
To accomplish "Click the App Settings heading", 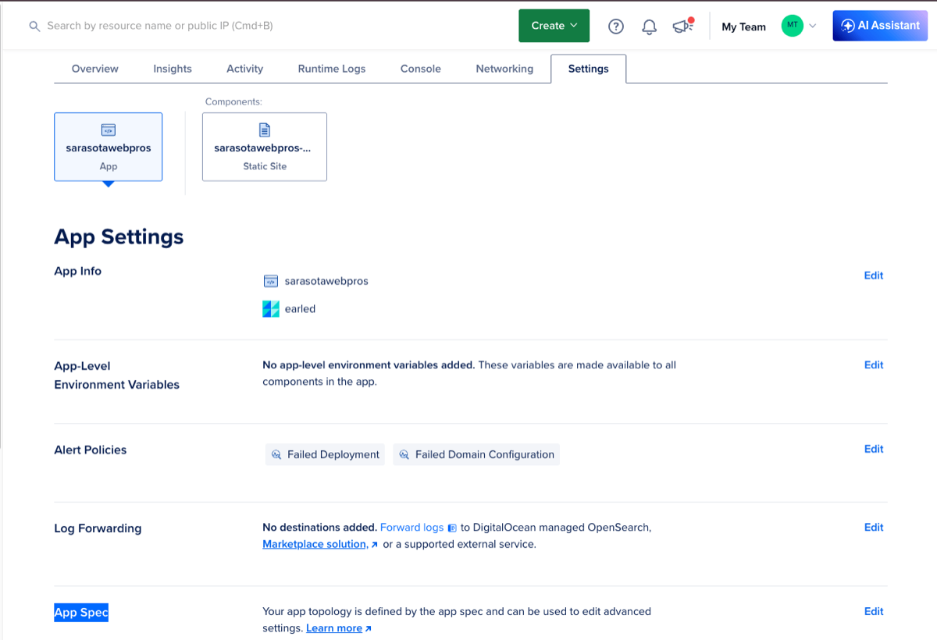I will click(x=119, y=237).
